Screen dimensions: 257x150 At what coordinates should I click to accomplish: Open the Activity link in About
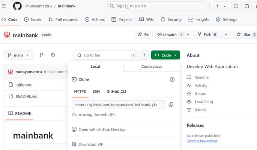(x=197, y=85)
